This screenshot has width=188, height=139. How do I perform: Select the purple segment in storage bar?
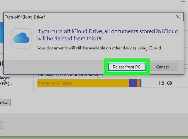(x=133, y=83)
